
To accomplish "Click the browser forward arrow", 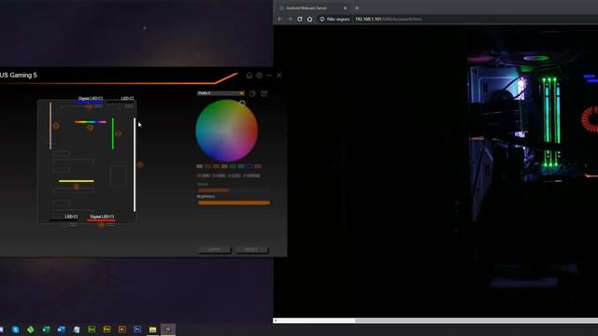I will [290, 19].
